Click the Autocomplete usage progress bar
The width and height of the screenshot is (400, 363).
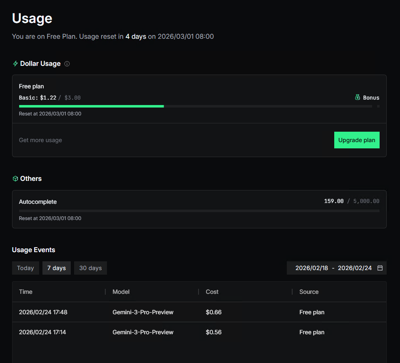click(x=199, y=211)
